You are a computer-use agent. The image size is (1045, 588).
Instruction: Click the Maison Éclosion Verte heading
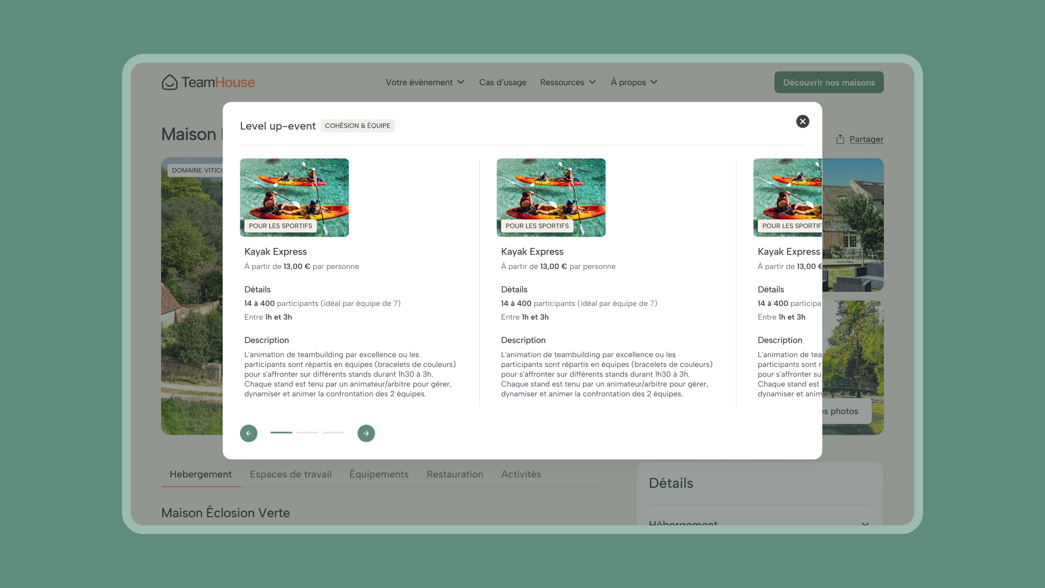pos(226,513)
